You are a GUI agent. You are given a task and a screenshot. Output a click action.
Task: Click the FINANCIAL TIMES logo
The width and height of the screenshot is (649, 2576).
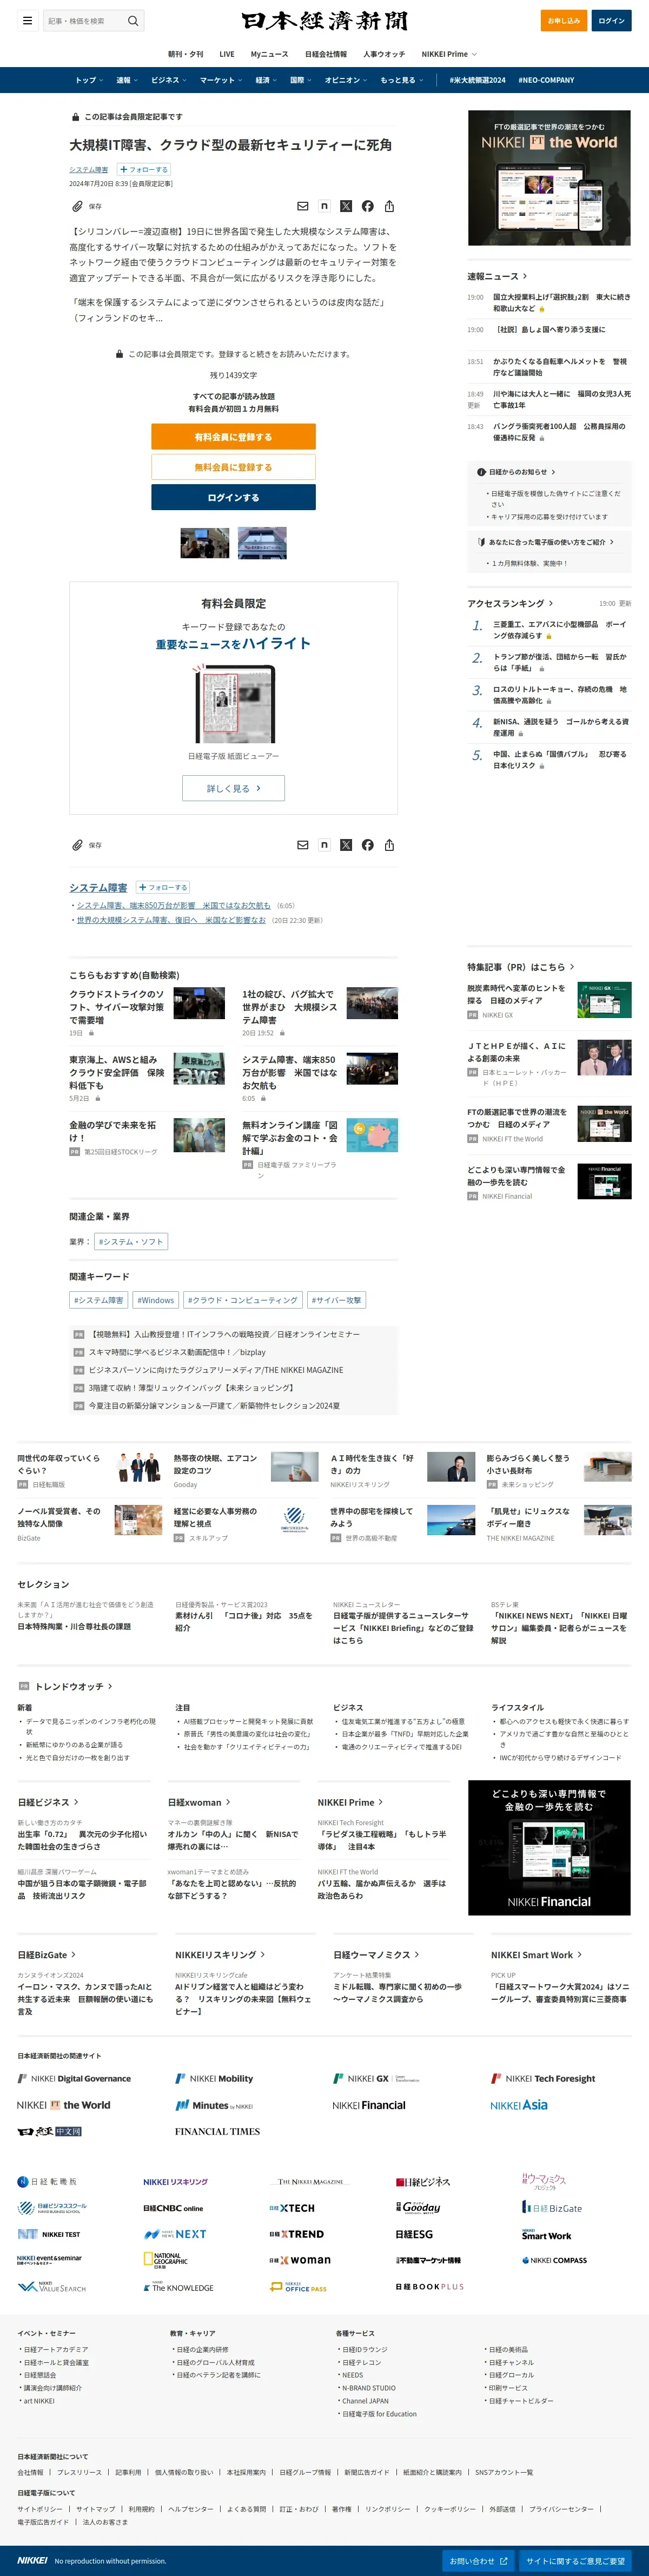217,2131
